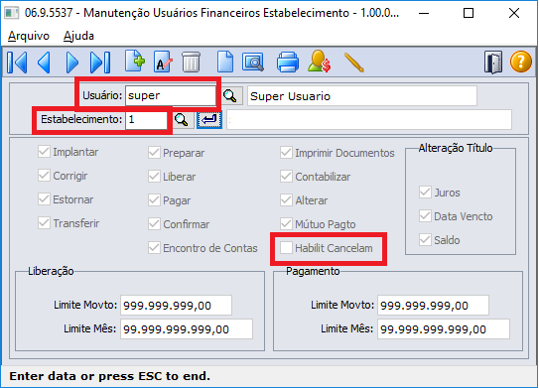Go to the first record

17,63
